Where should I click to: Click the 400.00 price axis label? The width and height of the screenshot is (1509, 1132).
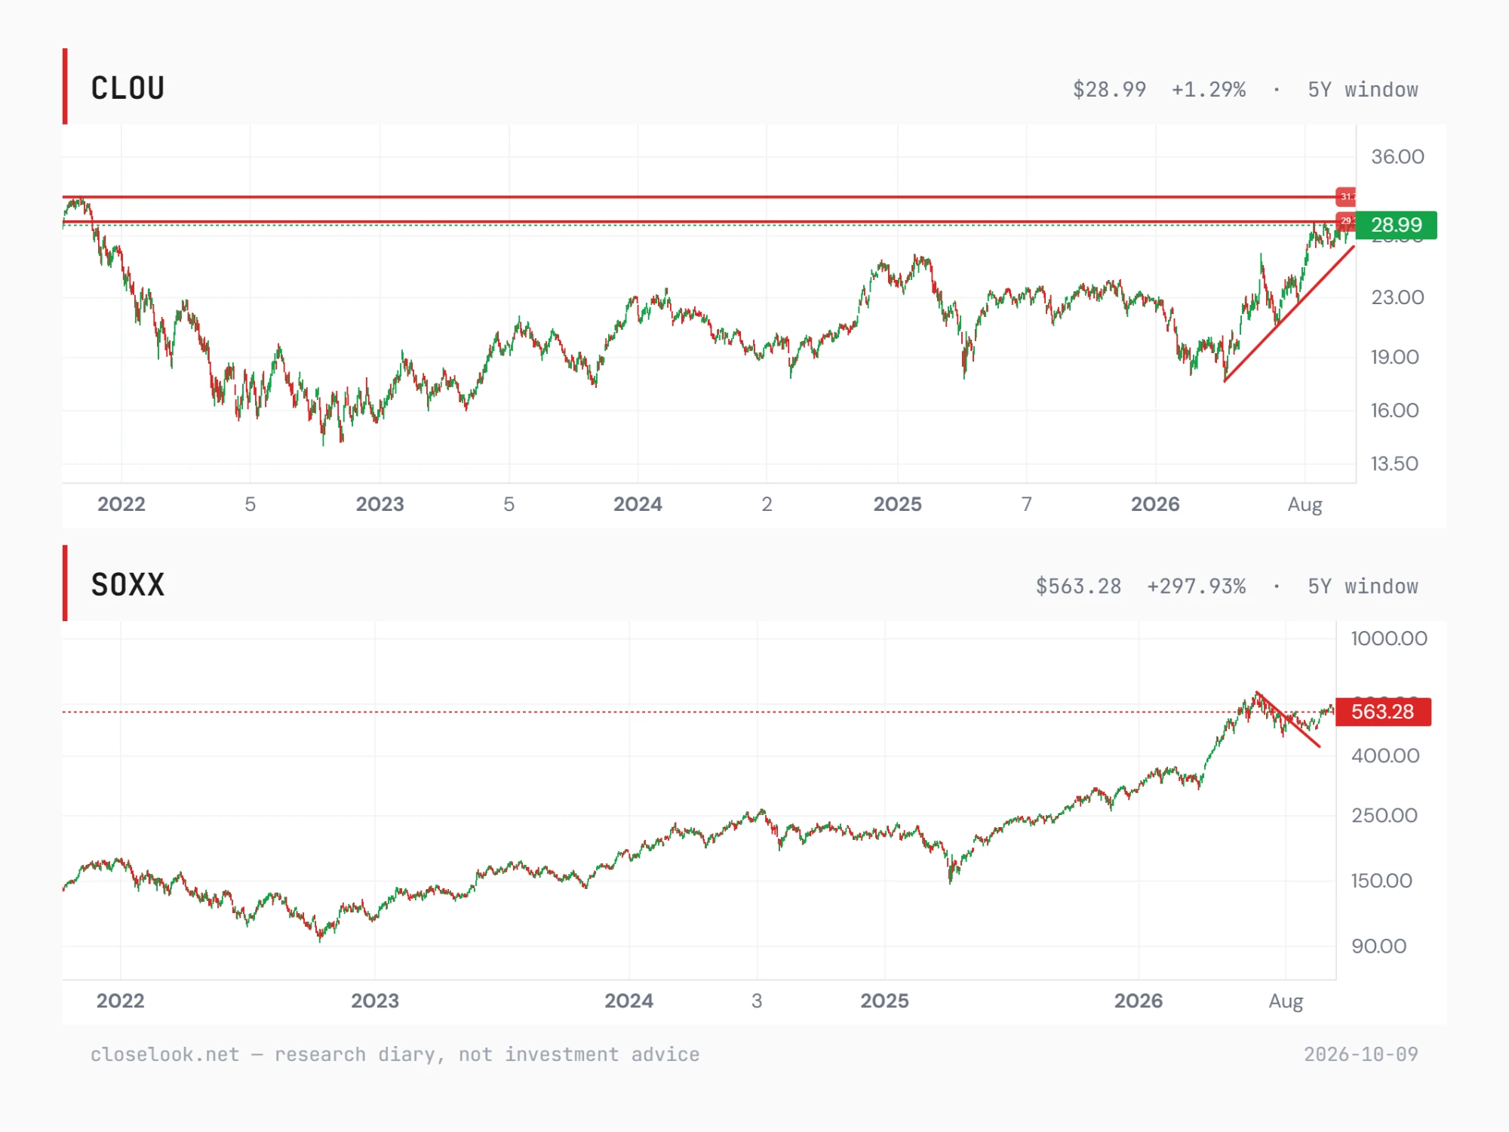[x=1385, y=755]
